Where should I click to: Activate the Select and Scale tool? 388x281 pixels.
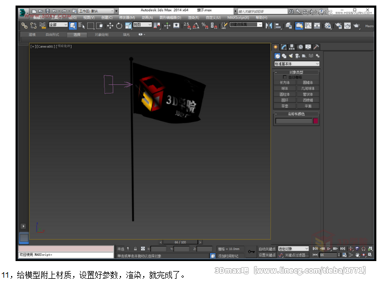[128, 25]
